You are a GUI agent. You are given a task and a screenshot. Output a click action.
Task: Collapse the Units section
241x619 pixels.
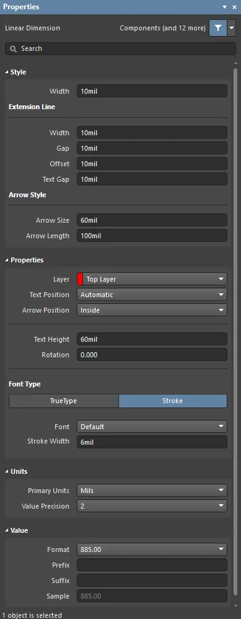(x=7, y=472)
